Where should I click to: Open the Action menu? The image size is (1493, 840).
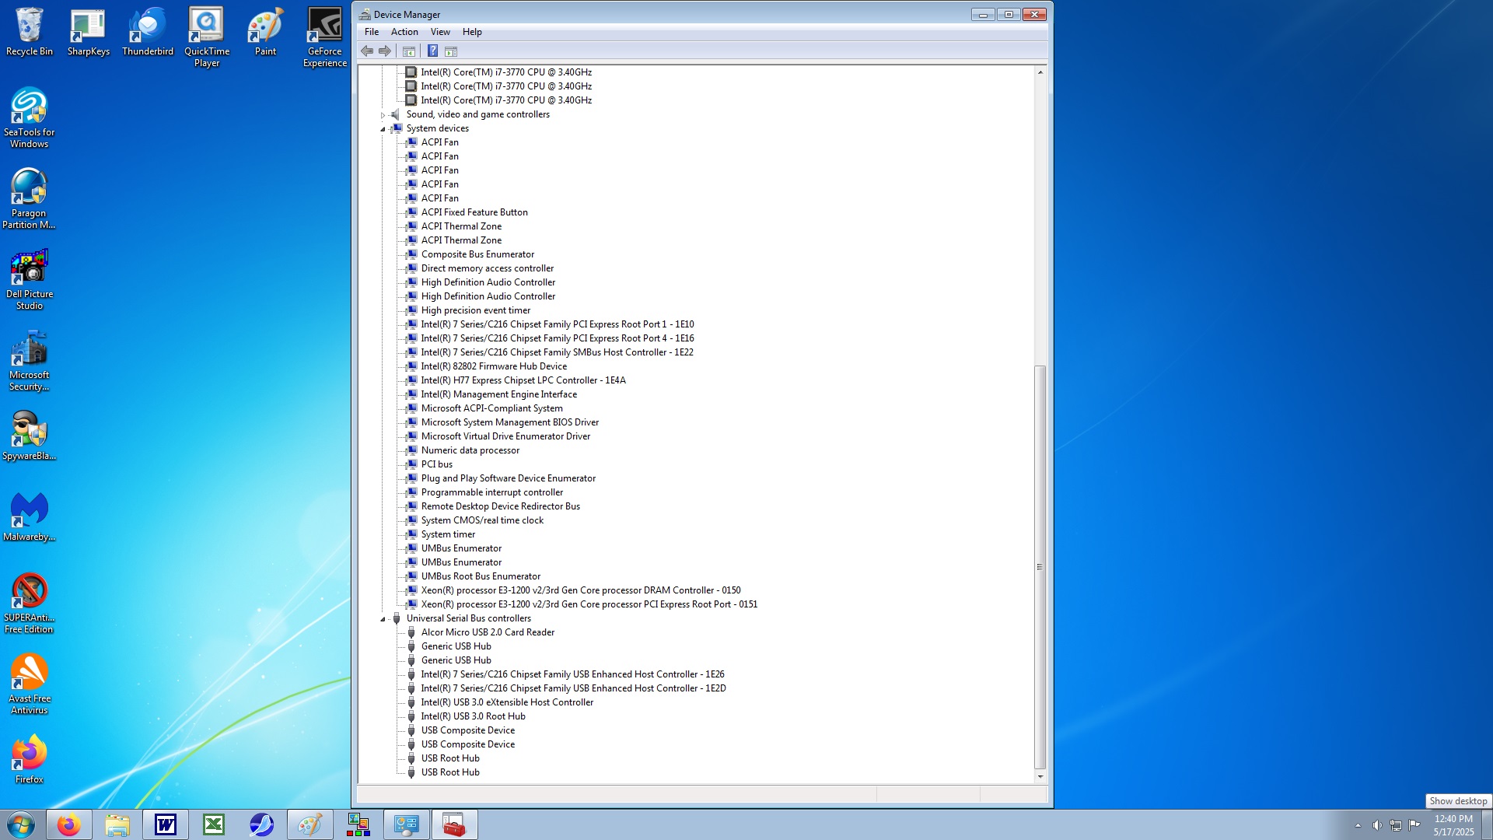404,32
